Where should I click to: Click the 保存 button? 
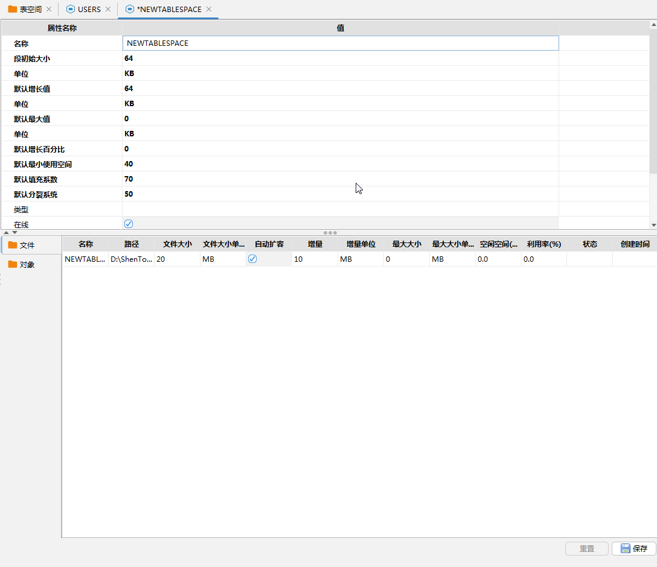(x=633, y=548)
